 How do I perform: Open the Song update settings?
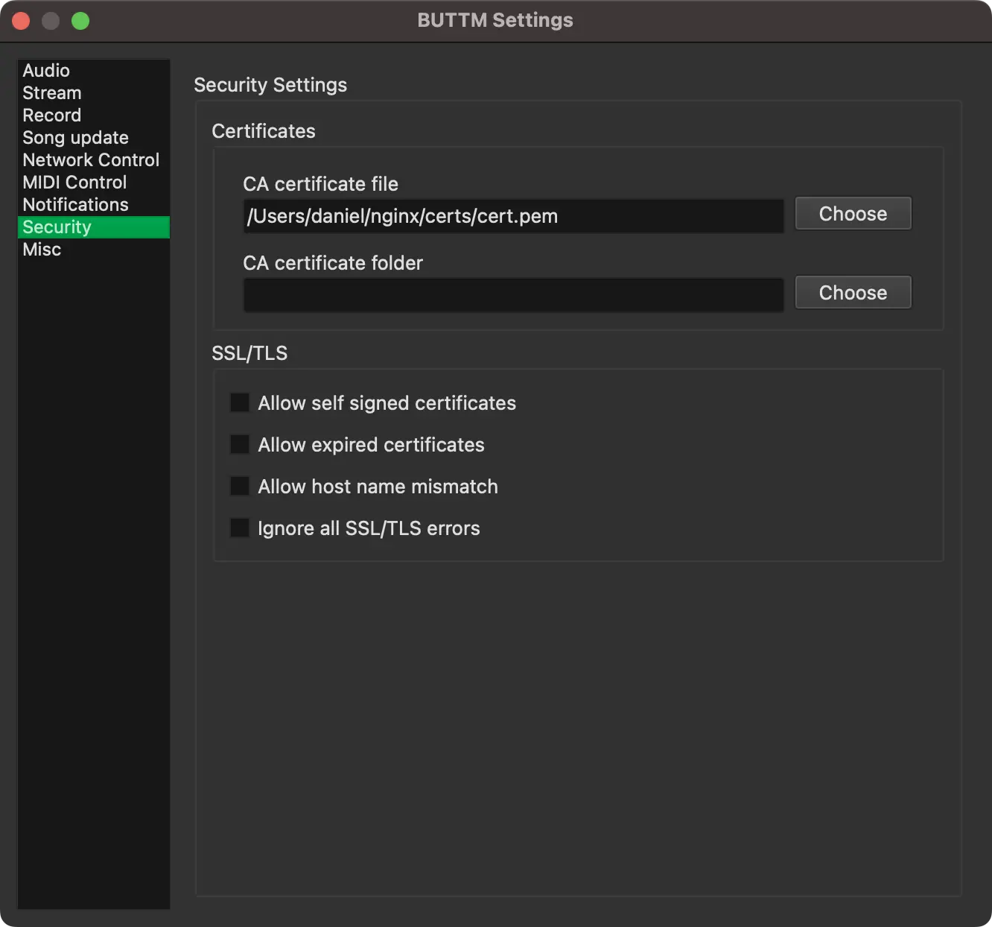(x=75, y=137)
